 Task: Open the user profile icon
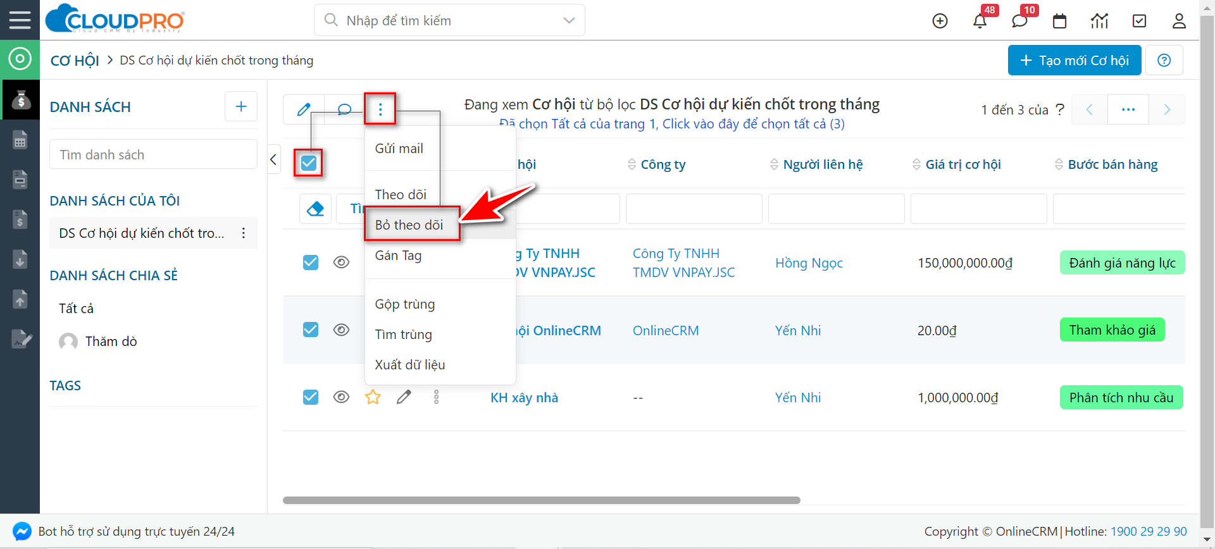tap(1179, 21)
